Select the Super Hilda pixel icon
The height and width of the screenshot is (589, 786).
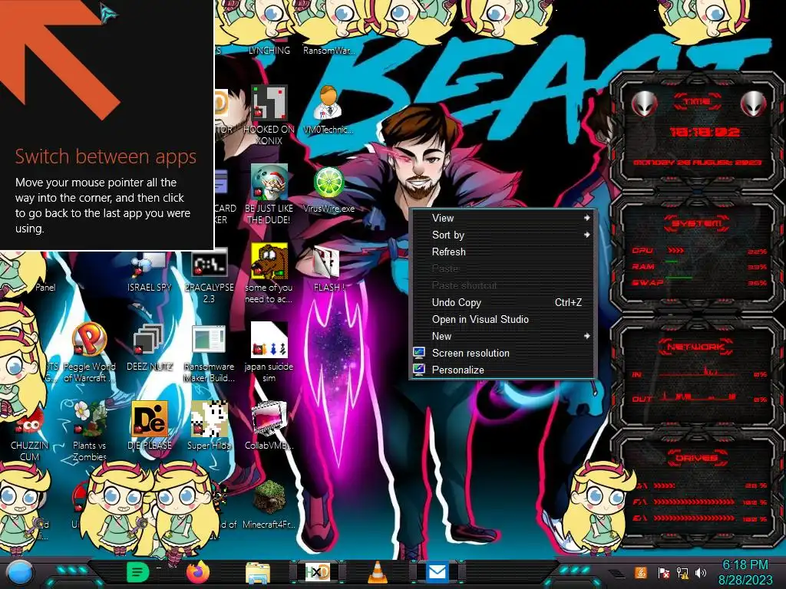coord(209,419)
